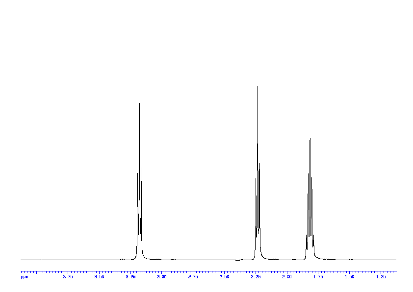Choose the 1.25 axis tick label
The width and height of the screenshot is (413, 292).
pyautogui.click(x=381, y=277)
